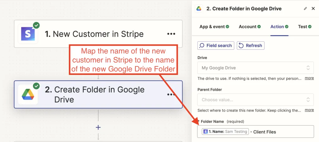
Task: Click the Refresh button
Action: pyautogui.click(x=251, y=45)
